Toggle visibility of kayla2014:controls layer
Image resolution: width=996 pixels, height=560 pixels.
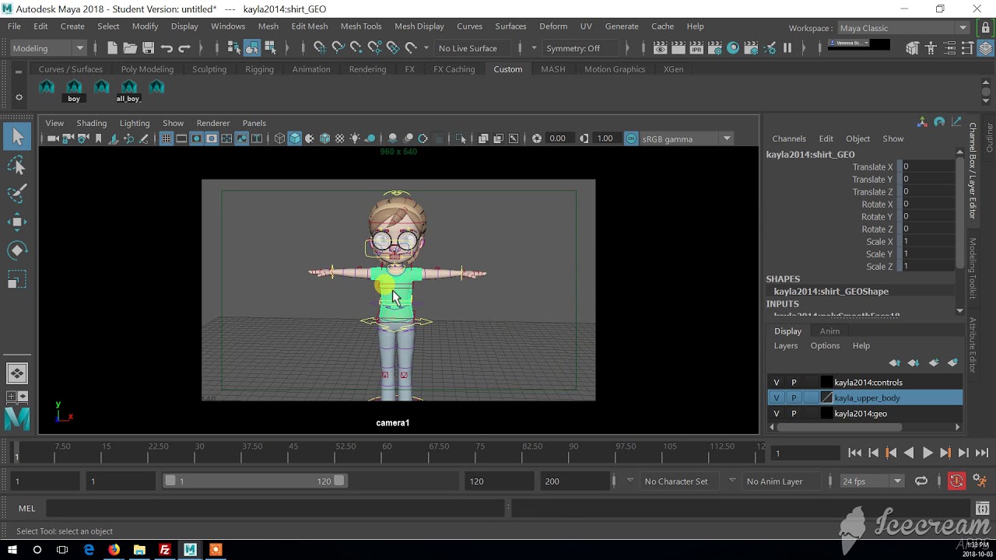pyautogui.click(x=776, y=383)
